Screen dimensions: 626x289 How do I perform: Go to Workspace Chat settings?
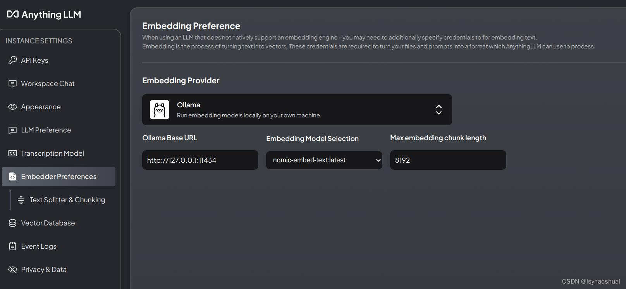point(59,84)
